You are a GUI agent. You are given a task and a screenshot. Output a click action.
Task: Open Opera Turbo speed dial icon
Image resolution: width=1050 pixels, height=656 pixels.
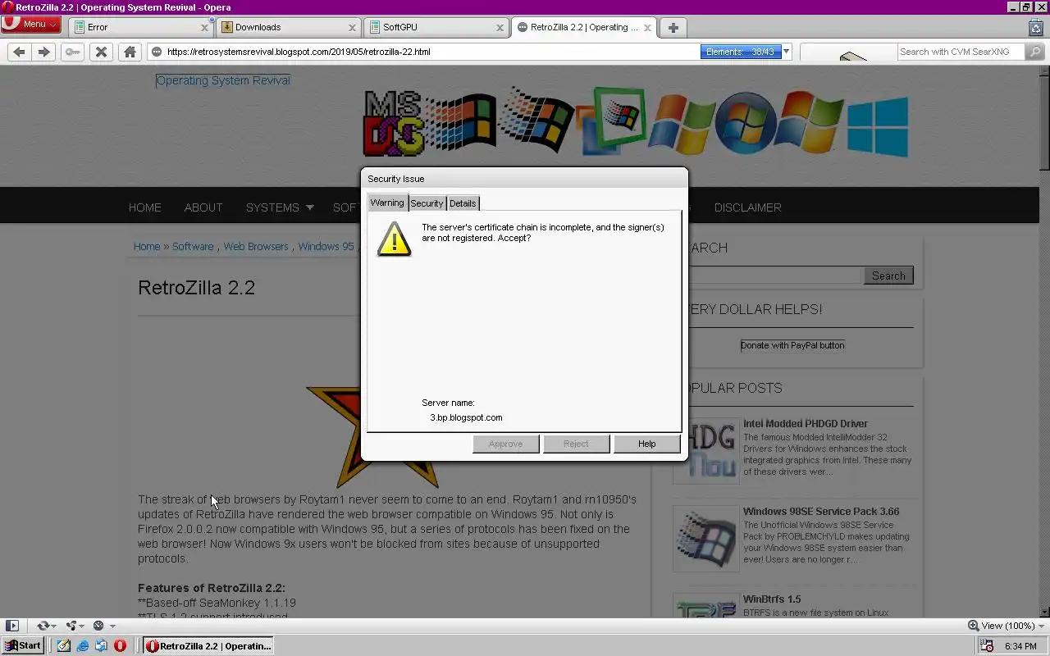pos(98,626)
